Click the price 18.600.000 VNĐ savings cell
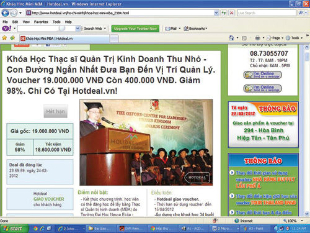310x233 pixels. tap(53, 147)
